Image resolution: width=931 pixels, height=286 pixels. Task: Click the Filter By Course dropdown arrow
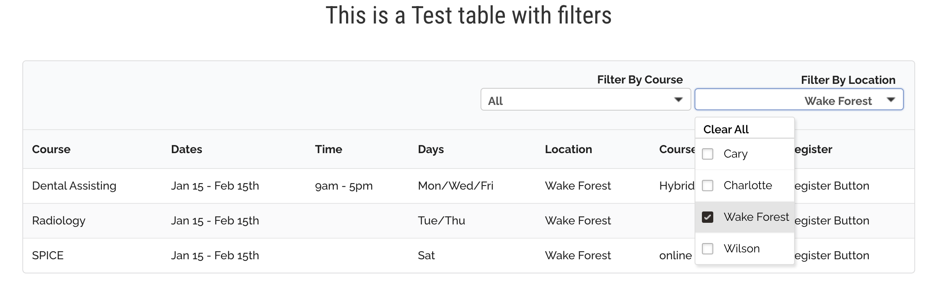[678, 100]
